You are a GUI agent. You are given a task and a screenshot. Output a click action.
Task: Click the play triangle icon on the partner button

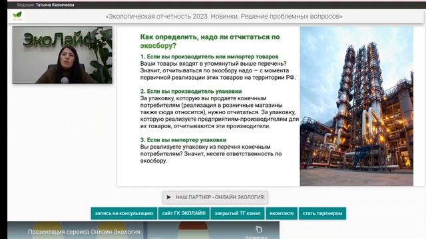click(168, 197)
